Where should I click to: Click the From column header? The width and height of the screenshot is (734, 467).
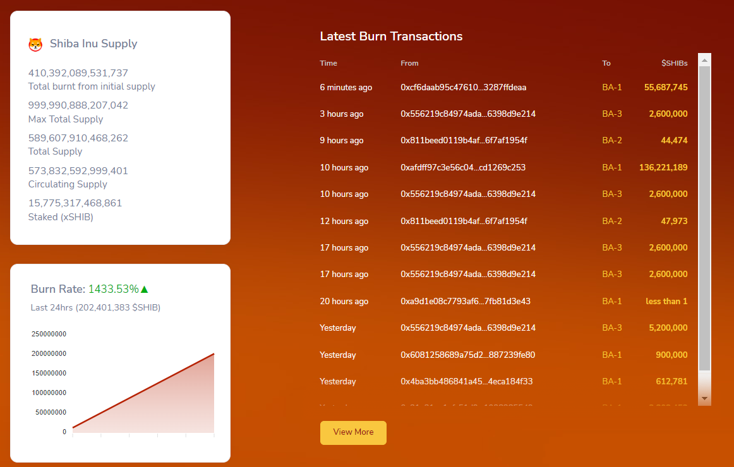click(409, 63)
